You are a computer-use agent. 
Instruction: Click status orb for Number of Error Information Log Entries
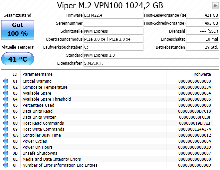6,165
